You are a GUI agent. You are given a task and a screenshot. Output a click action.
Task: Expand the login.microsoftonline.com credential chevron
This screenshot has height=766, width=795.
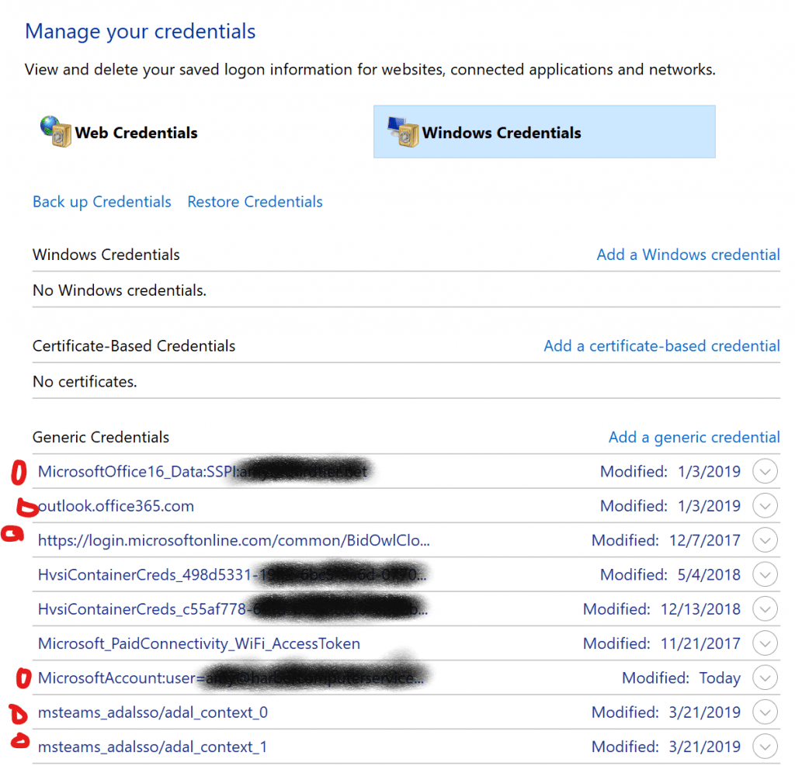coord(765,540)
